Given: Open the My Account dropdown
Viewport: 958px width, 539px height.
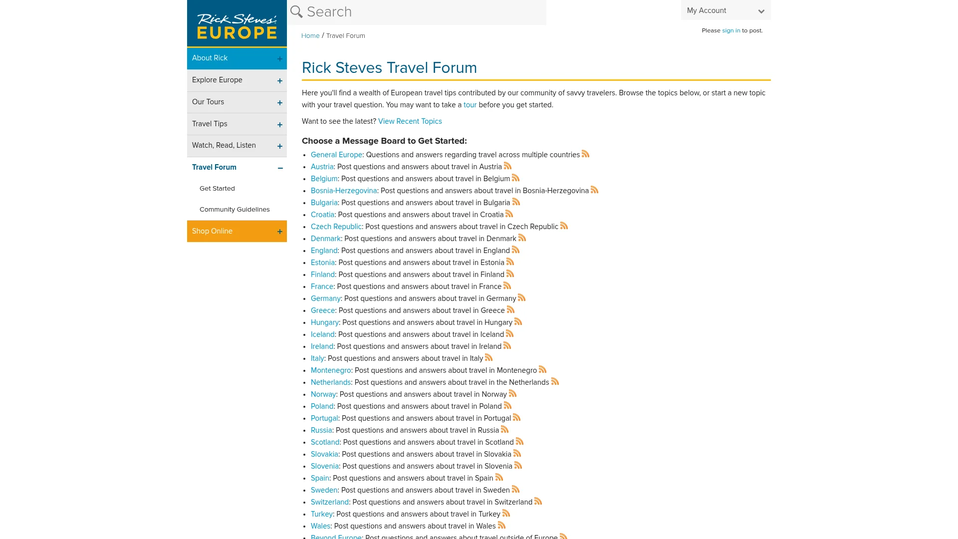Looking at the screenshot, I should click(725, 10).
